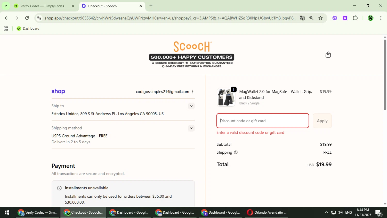Viewport: 387px width, 218px height.
Task: Open the bookmarks apps grid icon
Action: click(x=6, y=29)
